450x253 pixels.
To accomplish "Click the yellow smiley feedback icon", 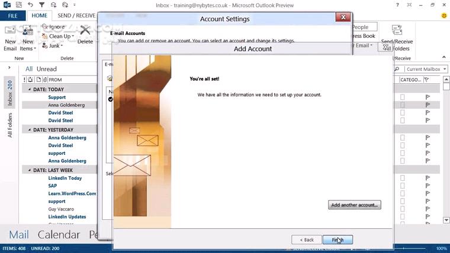I will click(444, 15).
